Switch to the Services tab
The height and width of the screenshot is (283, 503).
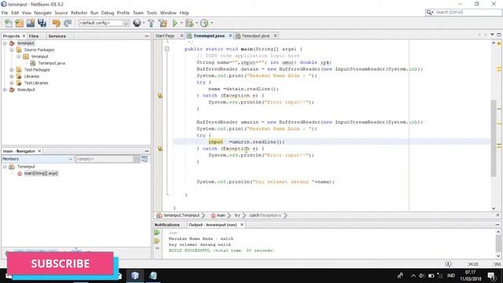point(57,36)
